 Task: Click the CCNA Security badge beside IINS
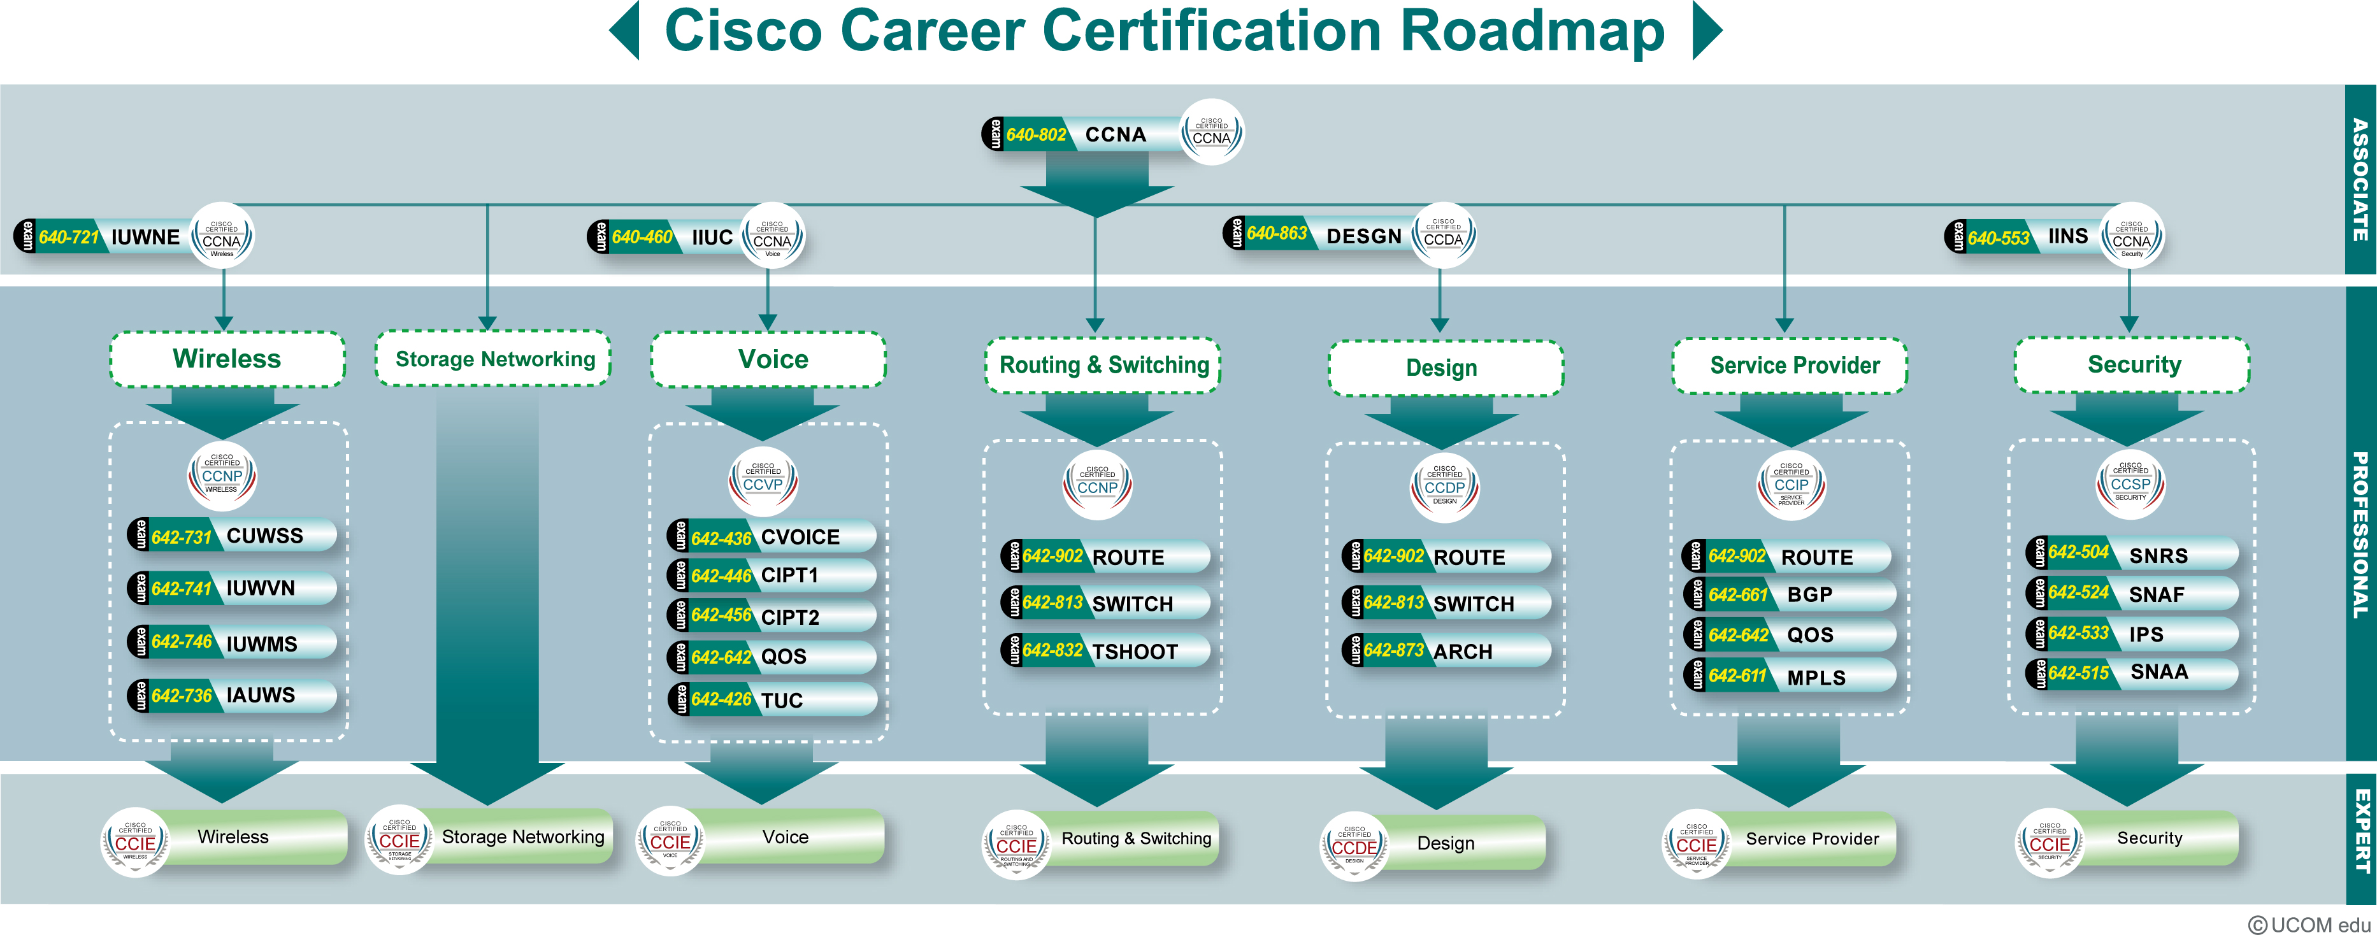click(x=2132, y=236)
